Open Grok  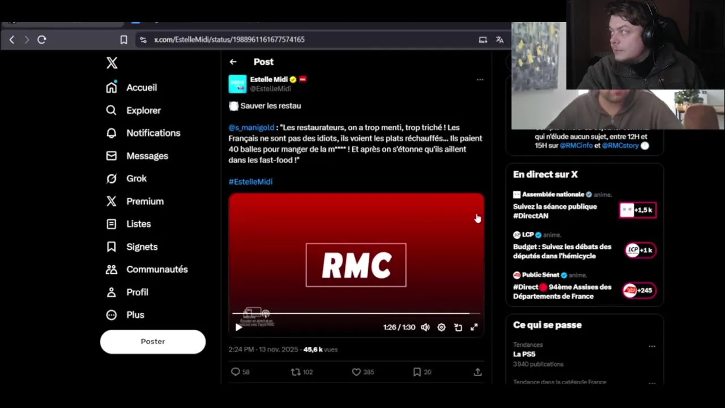pyautogui.click(x=126, y=178)
